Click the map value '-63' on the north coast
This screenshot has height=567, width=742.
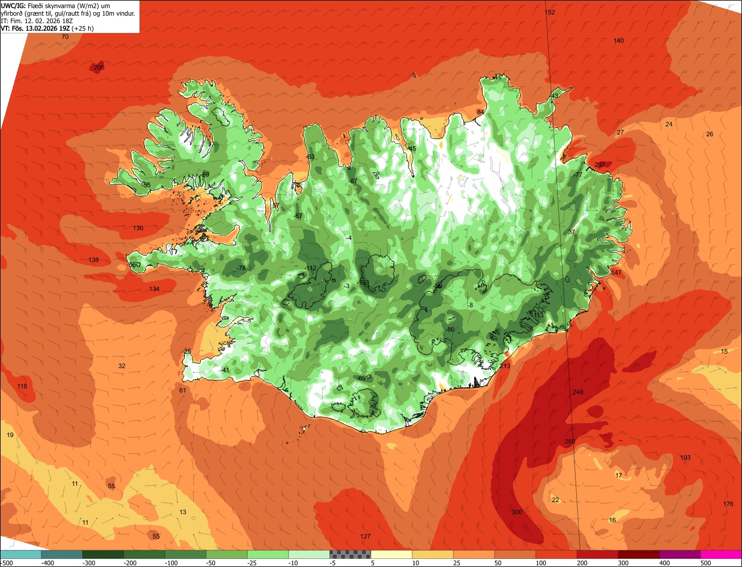pos(310,157)
